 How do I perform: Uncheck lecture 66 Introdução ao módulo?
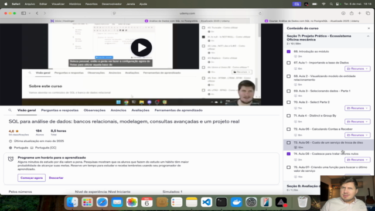click(289, 52)
